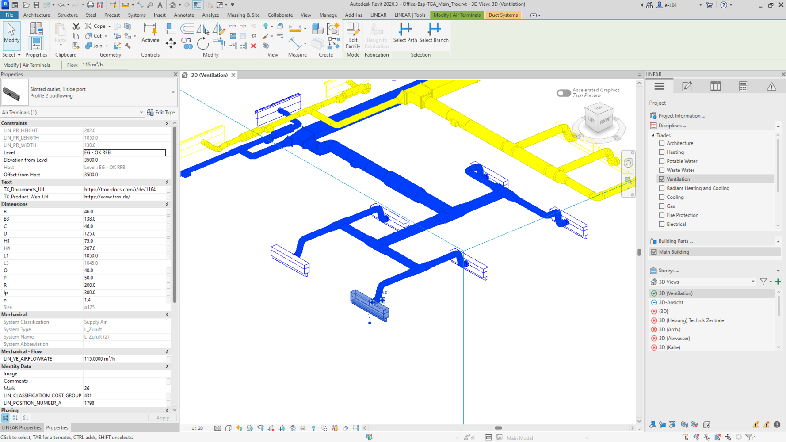Open Edit Family mode
The image size is (786, 442).
[x=353, y=35]
